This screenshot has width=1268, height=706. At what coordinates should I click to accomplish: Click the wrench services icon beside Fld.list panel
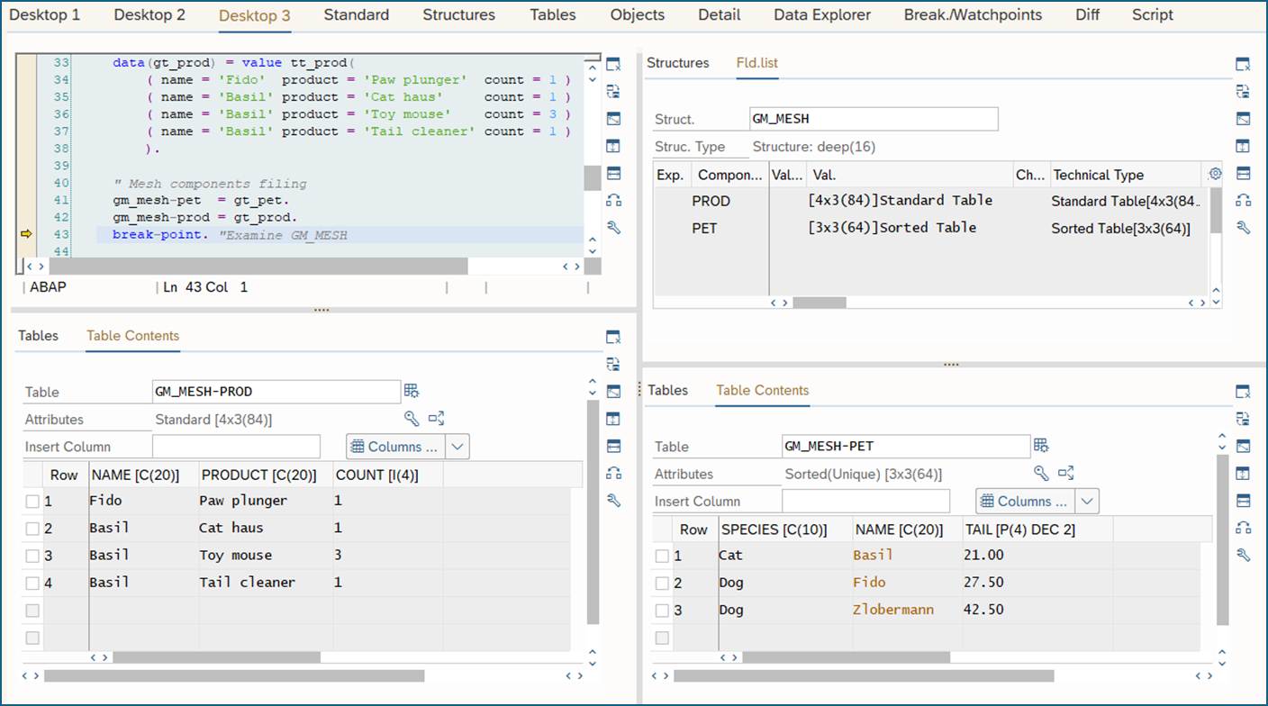point(1243,228)
